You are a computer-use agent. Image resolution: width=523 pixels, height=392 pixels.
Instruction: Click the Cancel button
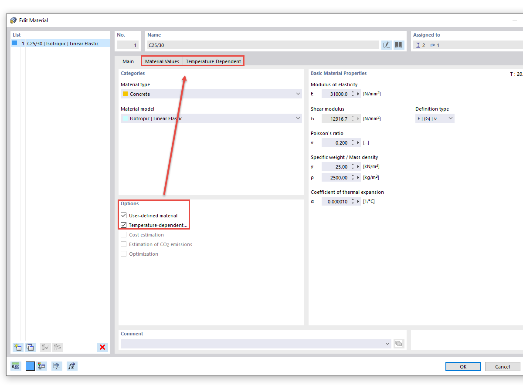502,366
